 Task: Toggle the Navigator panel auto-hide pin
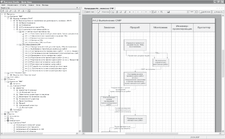point(77,8)
